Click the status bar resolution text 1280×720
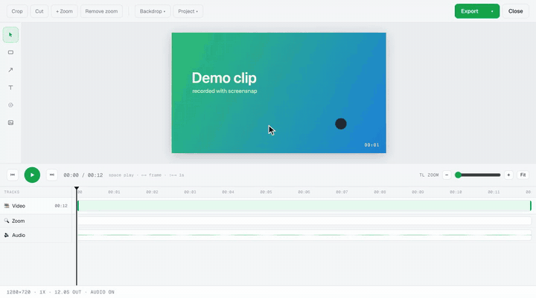Image resolution: width=536 pixels, height=298 pixels. coord(19,292)
